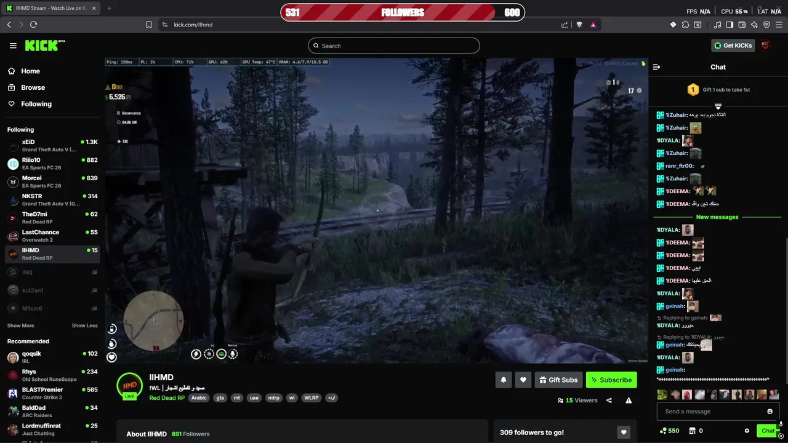Click the green Subscribe button
Image resolution: width=788 pixels, height=443 pixels.
pyautogui.click(x=611, y=380)
